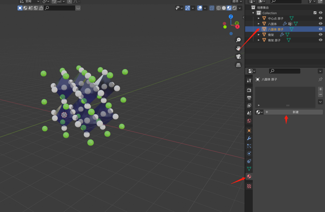Open the World properties tab
The width and height of the screenshot is (325, 212).
249,121
